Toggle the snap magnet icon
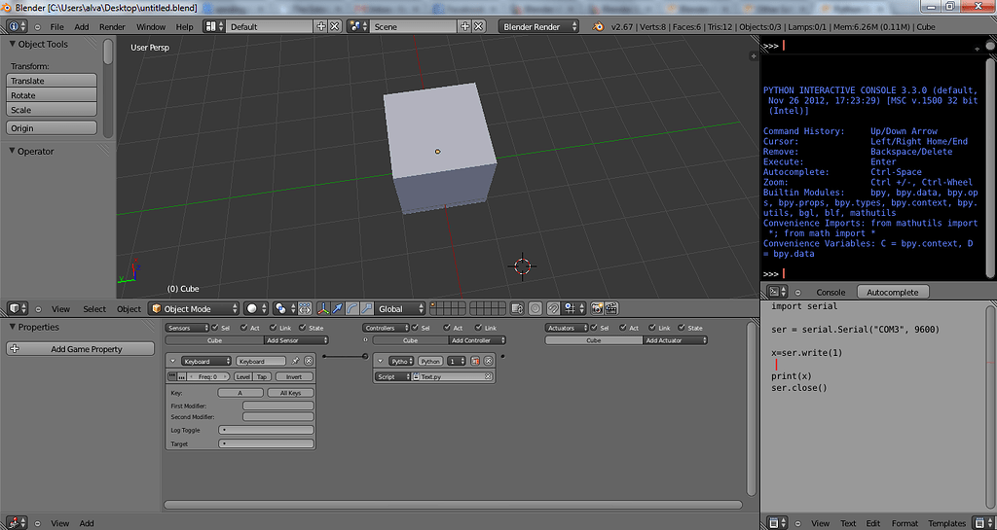 (x=553, y=308)
